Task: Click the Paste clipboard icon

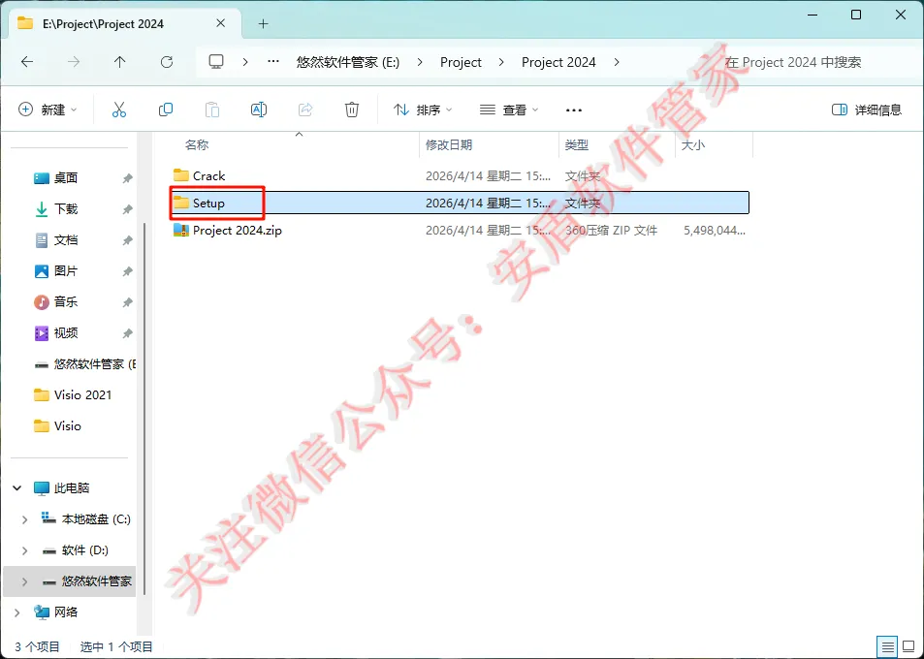Action: (212, 110)
